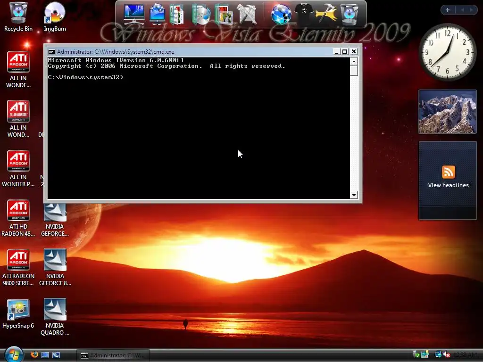
Task: Click the sidebar plus button to add gadgets
Action: 448,10
